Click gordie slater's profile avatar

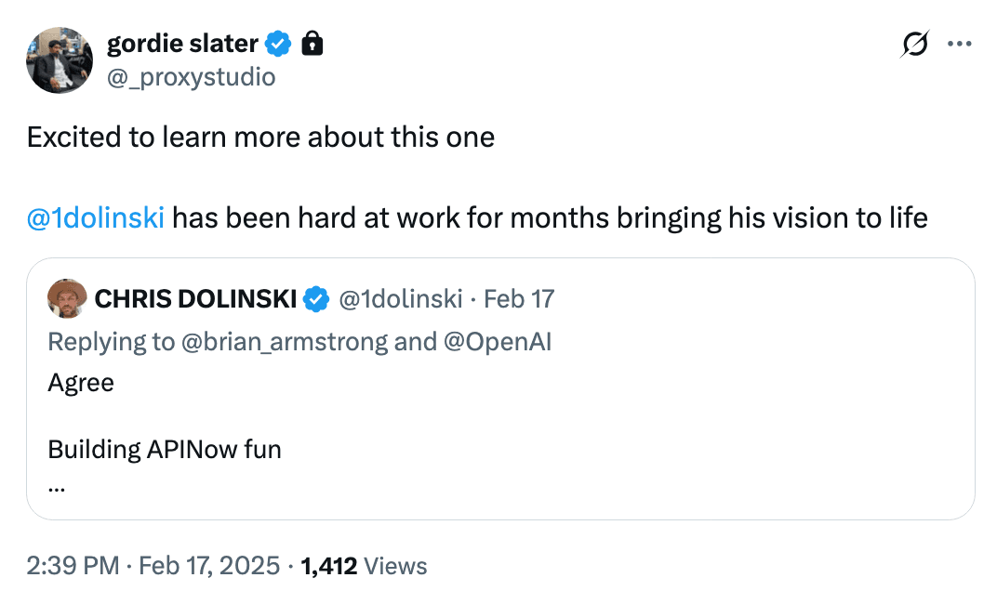click(60, 60)
